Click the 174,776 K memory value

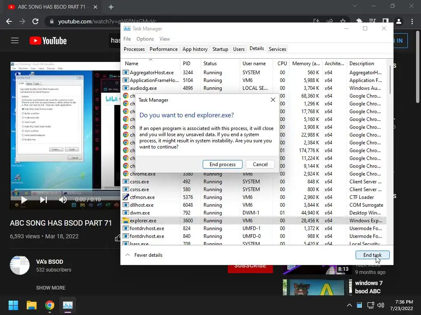(x=309, y=150)
